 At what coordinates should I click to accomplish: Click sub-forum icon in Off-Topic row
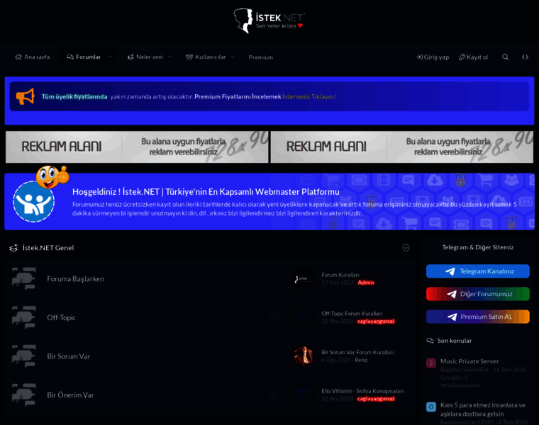tap(274, 317)
